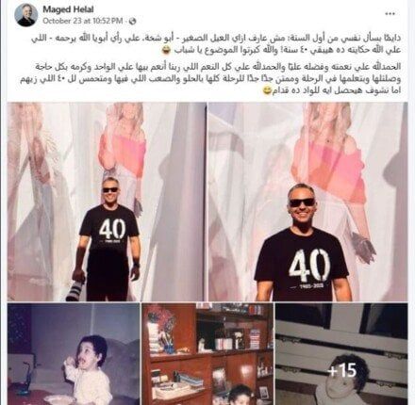
Task: Select the first Arabic paragraph of the post
Action: point(216,44)
